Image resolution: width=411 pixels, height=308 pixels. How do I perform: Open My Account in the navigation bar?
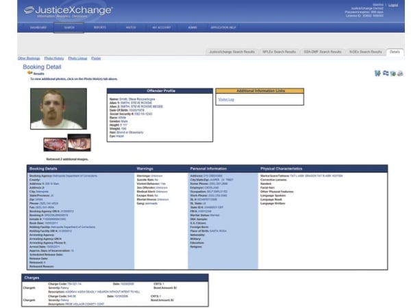tap(161, 27)
